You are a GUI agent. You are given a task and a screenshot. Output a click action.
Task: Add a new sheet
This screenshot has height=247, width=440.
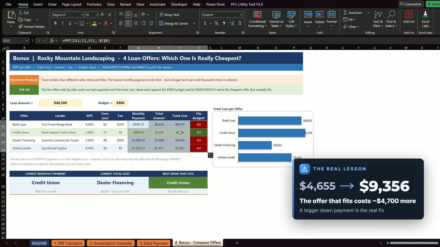237,243
